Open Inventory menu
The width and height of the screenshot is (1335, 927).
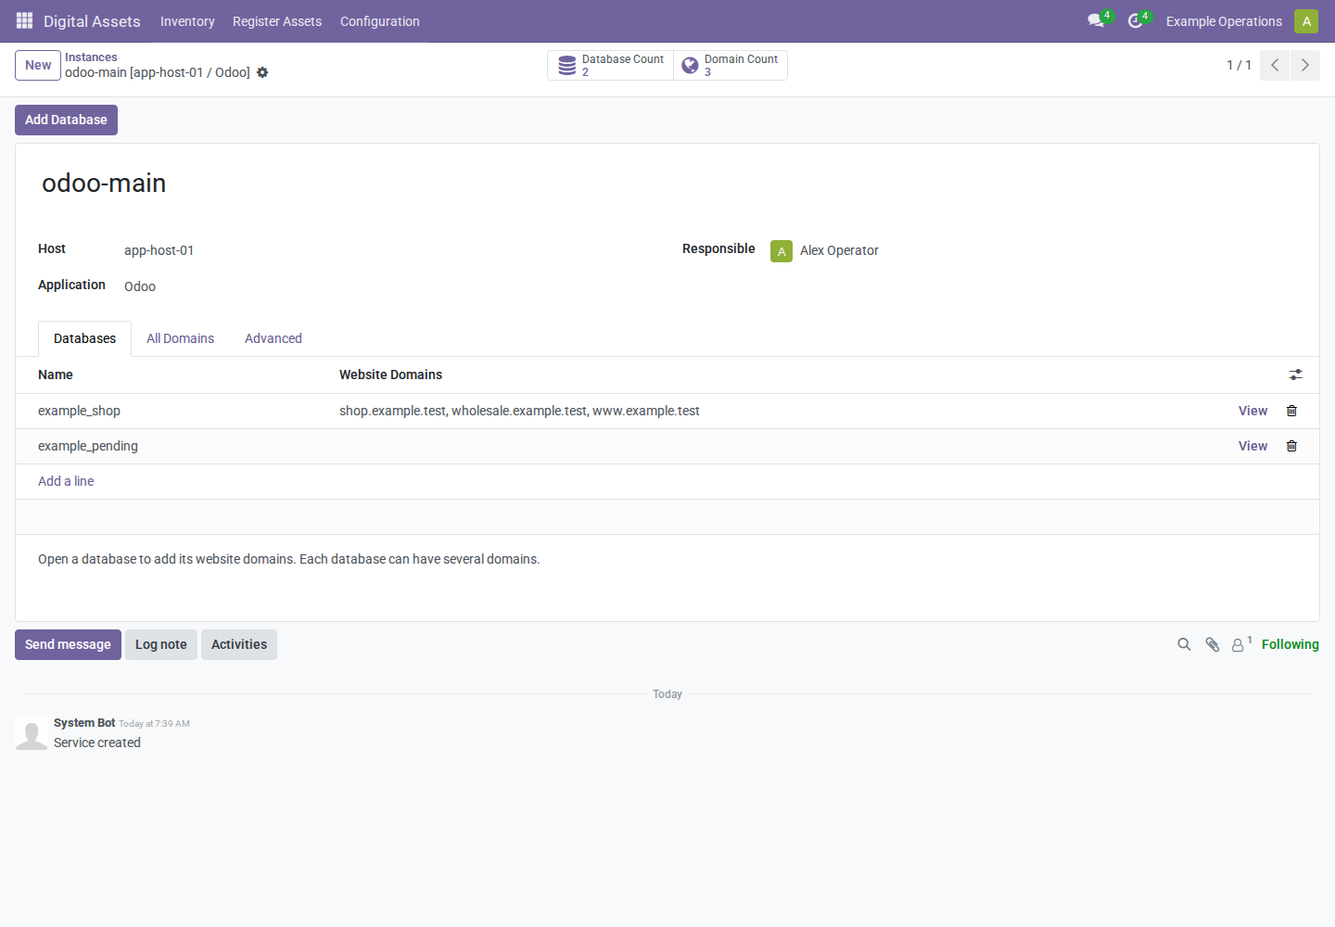(x=187, y=21)
